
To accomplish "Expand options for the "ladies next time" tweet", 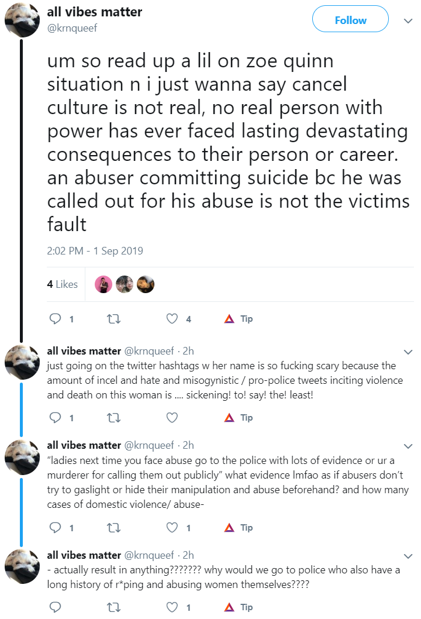I will (x=408, y=446).
